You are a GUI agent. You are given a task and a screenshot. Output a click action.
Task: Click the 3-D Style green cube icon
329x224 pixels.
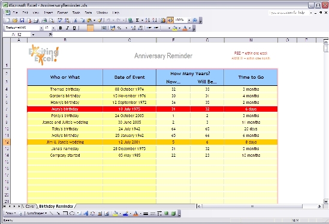click(x=173, y=213)
